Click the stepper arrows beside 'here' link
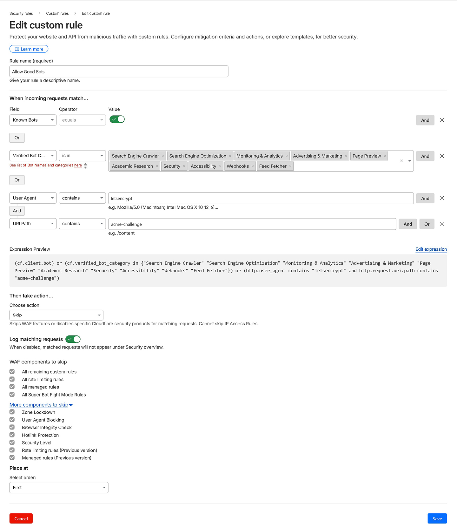Image resolution: width=457 pixels, height=528 pixels. click(85, 166)
